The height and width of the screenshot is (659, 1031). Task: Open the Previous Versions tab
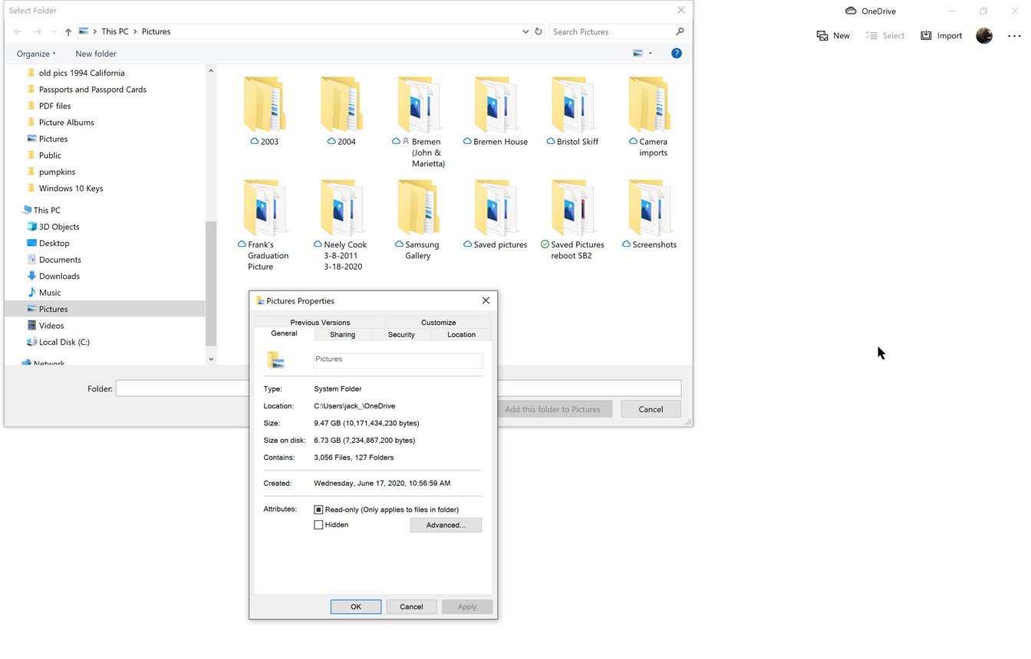(x=320, y=323)
